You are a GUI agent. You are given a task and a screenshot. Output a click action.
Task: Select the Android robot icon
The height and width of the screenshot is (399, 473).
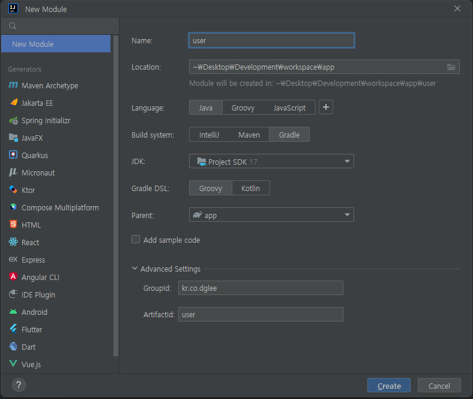pyautogui.click(x=13, y=312)
